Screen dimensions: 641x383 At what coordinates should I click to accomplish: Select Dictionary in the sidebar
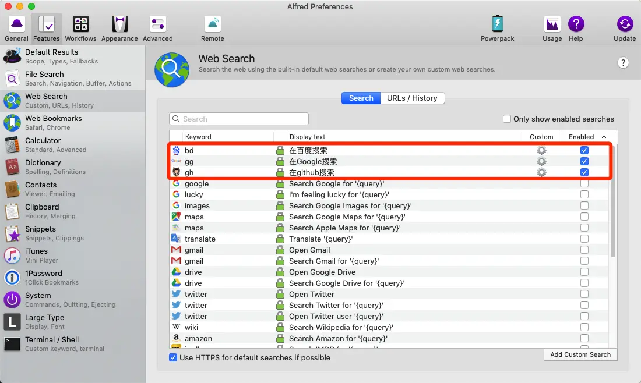pos(73,166)
